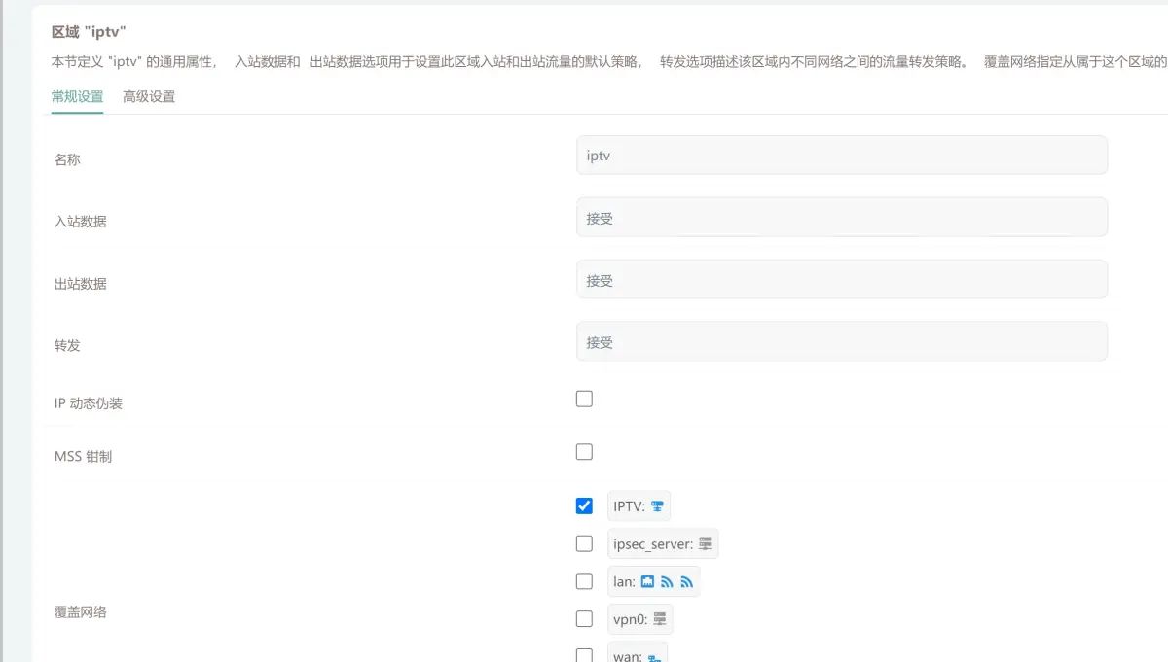
Task: Select the 常规设置 tab
Action: [x=76, y=96]
